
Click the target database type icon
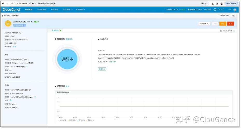pyautogui.click(x=10, y=100)
